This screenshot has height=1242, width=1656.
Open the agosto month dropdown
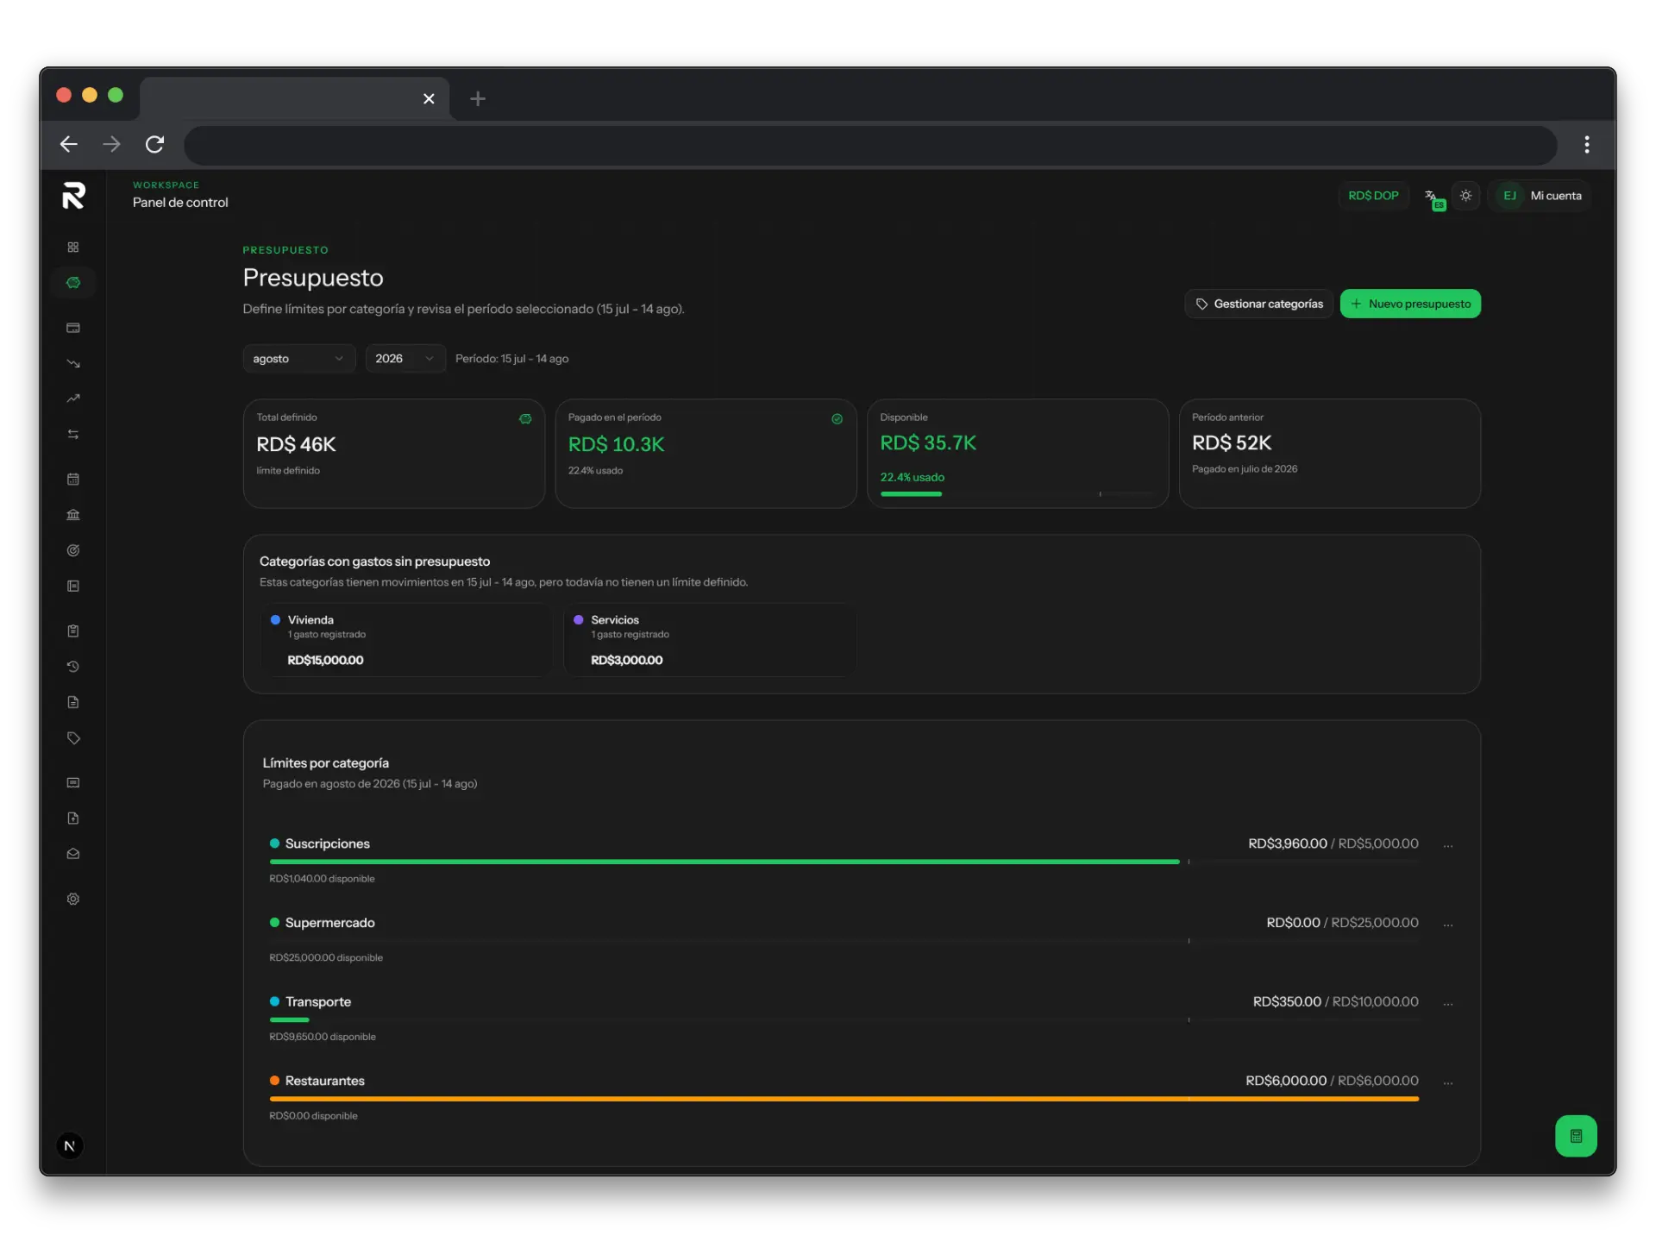(298, 359)
